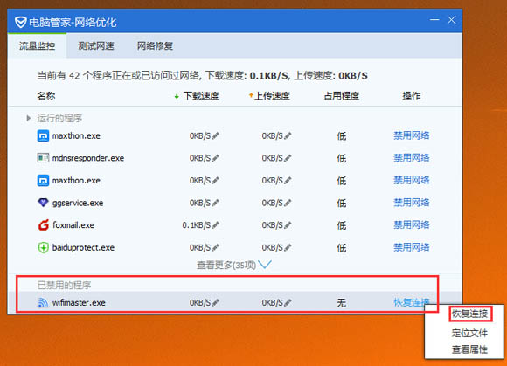Screen dimensions: 507x366
Task: Edit upload speed limit for ggservice.exe
Action: tap(288, 203)
